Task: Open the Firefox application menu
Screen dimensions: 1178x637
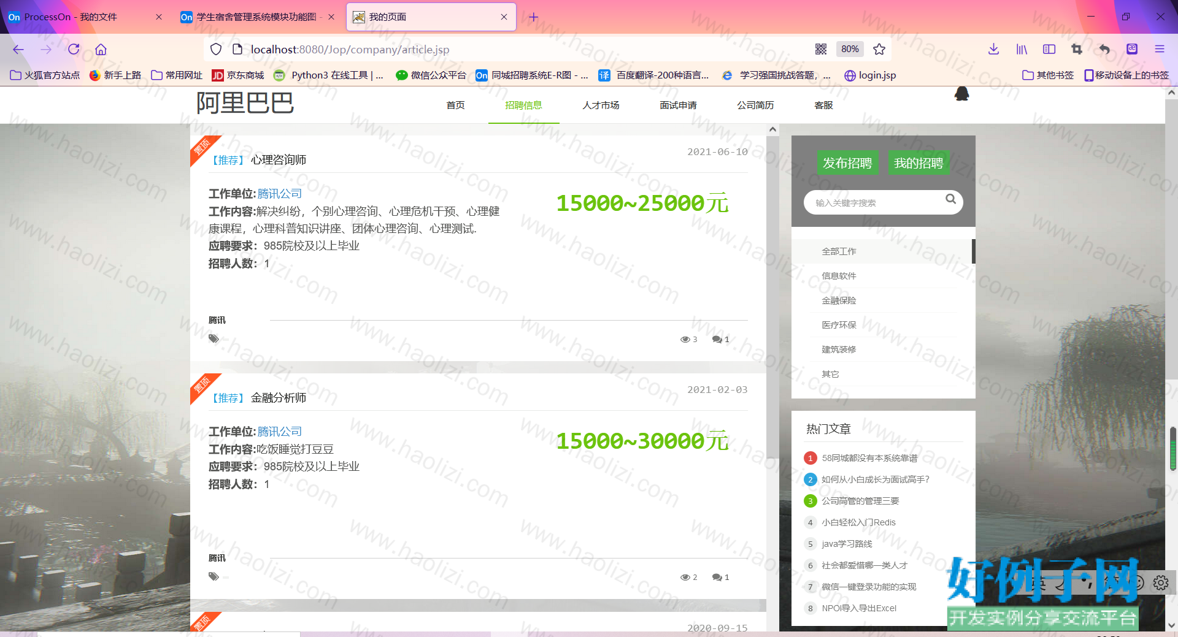Action: click(x=1160, y=49)
